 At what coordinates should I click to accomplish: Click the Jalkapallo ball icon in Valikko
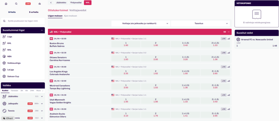tap(4, 103)
